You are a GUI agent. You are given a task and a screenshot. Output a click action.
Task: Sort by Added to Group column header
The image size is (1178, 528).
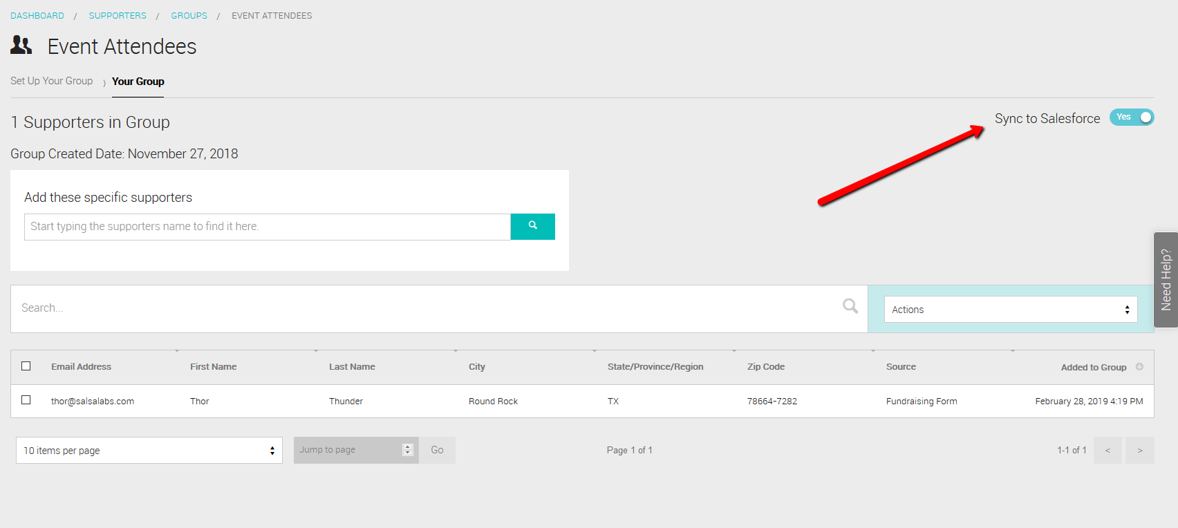coord(1094,368)
